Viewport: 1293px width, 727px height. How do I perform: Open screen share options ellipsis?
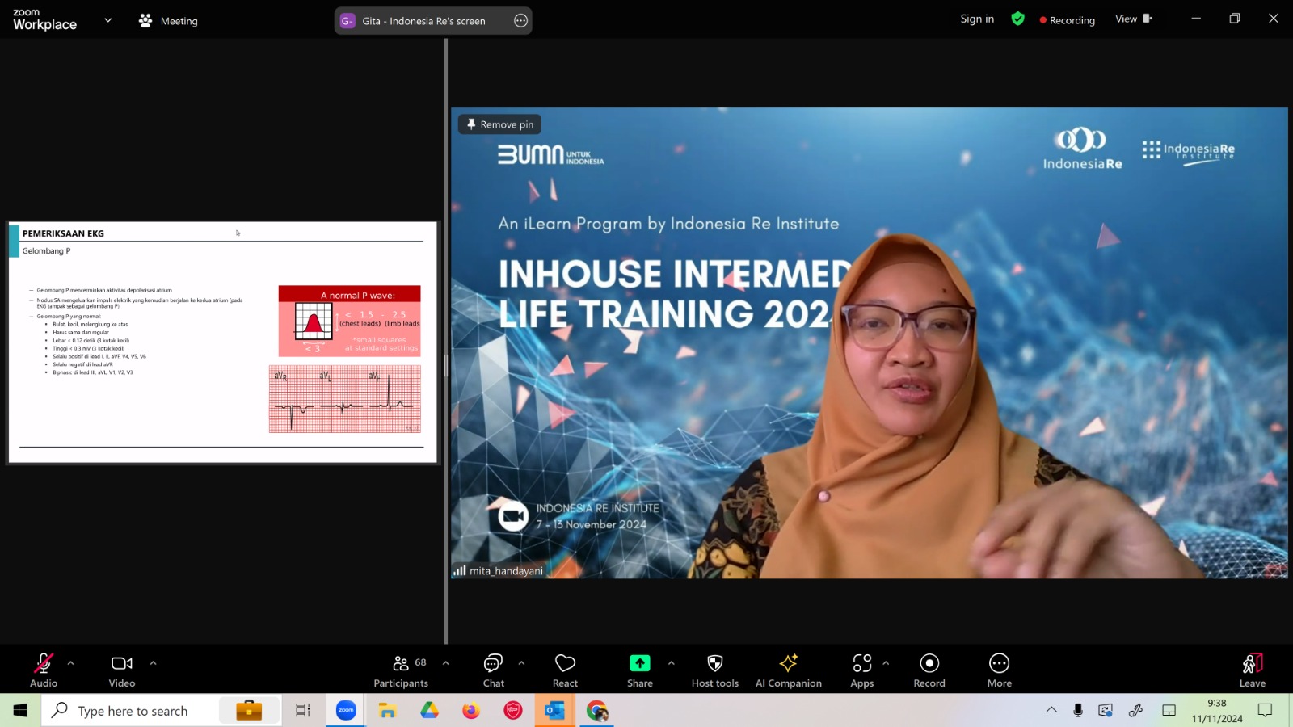point(521,21)
